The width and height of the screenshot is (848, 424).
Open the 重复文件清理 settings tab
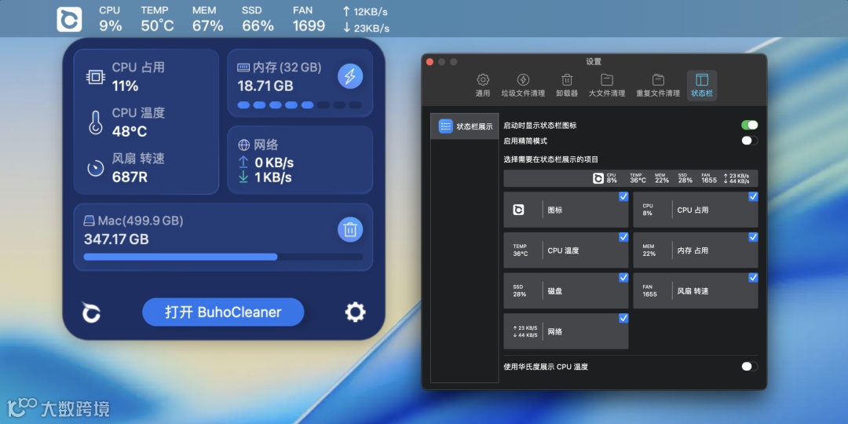tap(658, 86)
